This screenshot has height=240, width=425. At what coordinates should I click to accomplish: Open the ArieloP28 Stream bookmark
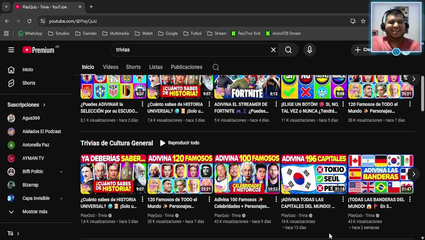(283, 33)
